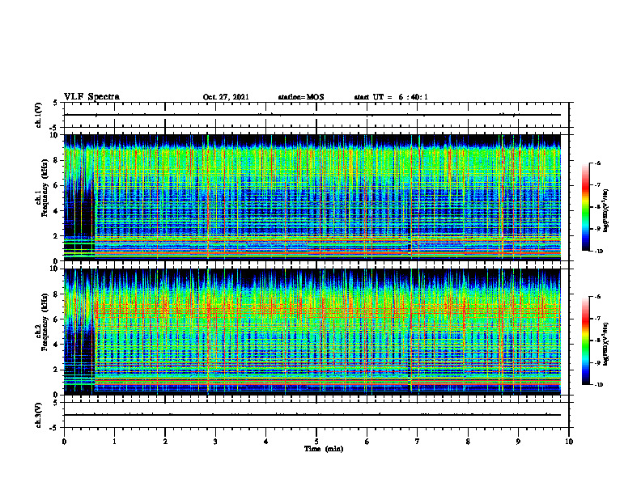Image resolution: width=641 pixels, height=495 pixels.
Task: Click the "-7" label on ch.2 color bar
Action: 597,319
